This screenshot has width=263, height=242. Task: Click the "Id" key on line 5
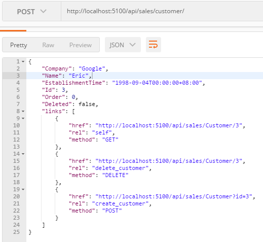tap(48, 90)
